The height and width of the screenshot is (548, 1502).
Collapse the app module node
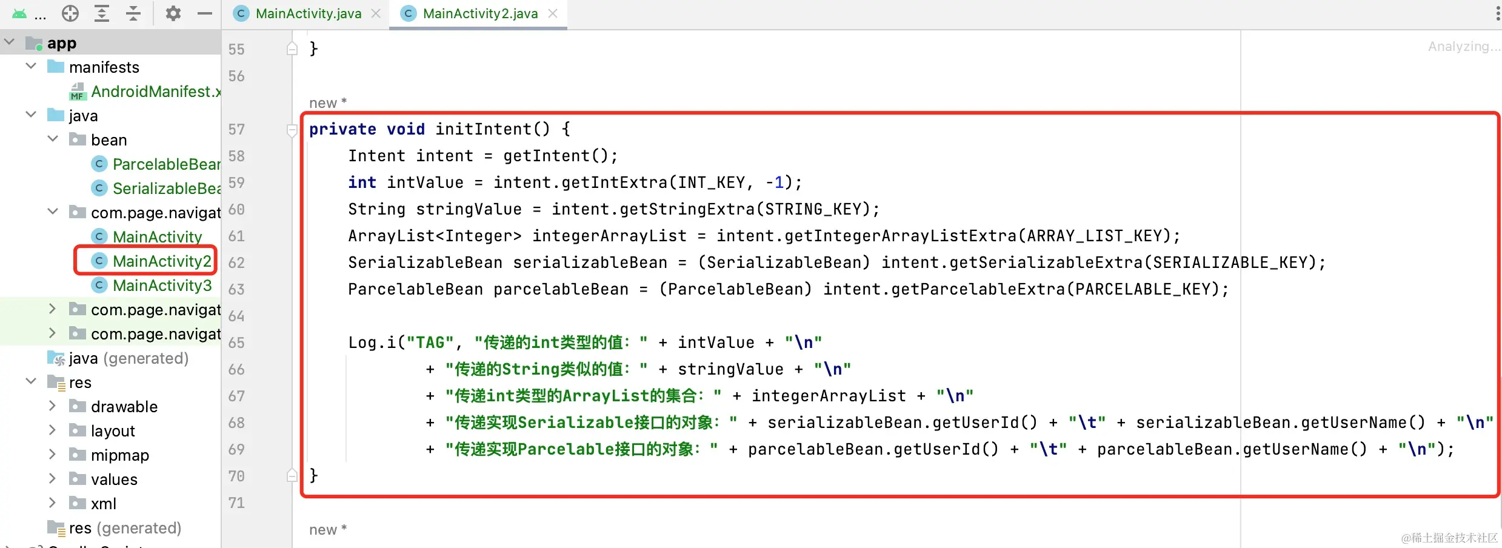(x=10, y=42)
